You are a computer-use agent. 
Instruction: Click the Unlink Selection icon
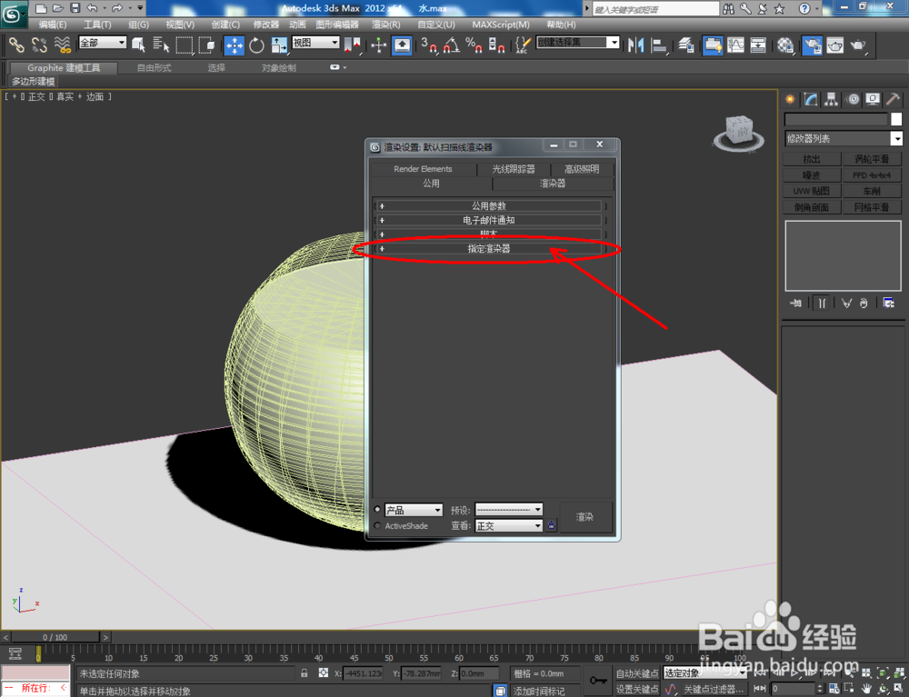click(x=39, y=45)
